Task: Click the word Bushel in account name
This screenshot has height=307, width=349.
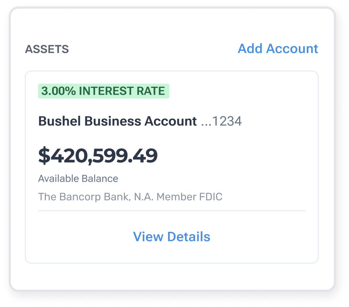Action: click(56, 121)
